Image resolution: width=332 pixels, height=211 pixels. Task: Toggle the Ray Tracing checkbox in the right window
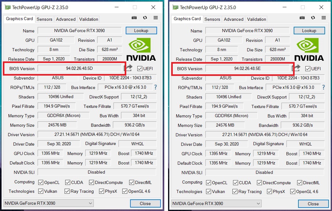235,191
